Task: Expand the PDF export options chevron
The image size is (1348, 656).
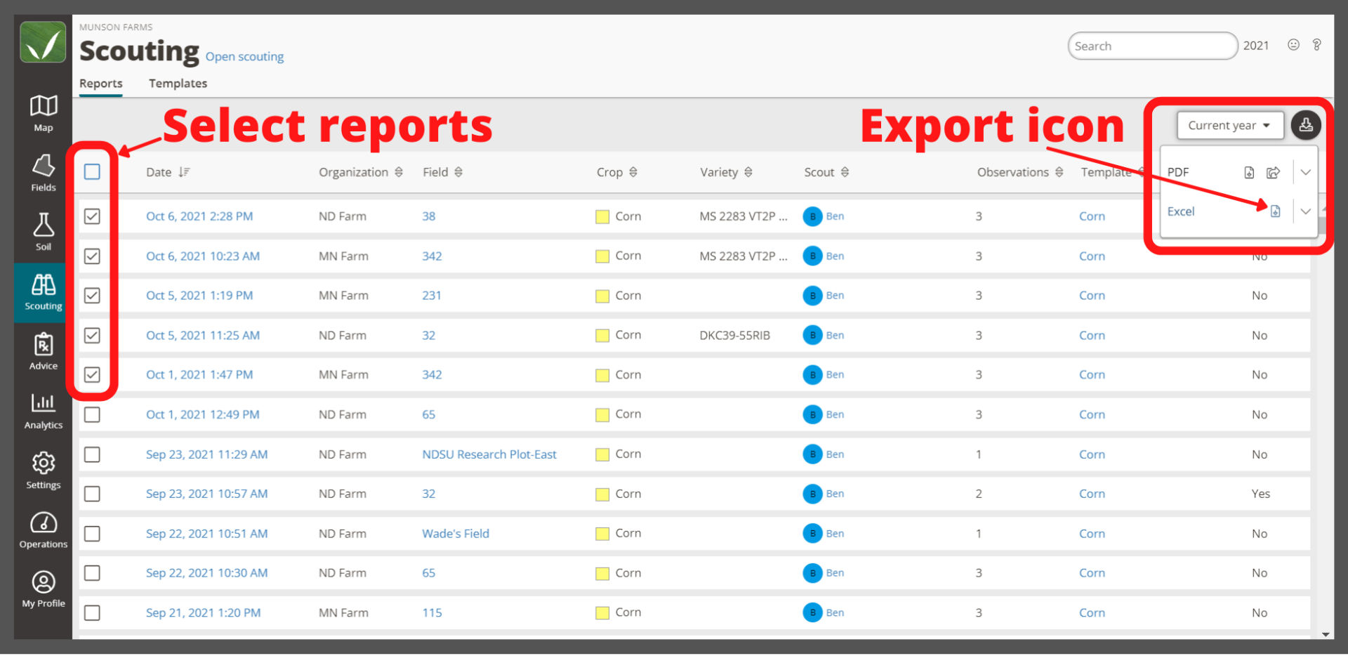Action: (x=1305, y=172)
